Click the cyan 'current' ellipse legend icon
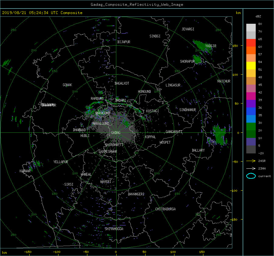The image size is (274, 256). click(x=251, y=176)
